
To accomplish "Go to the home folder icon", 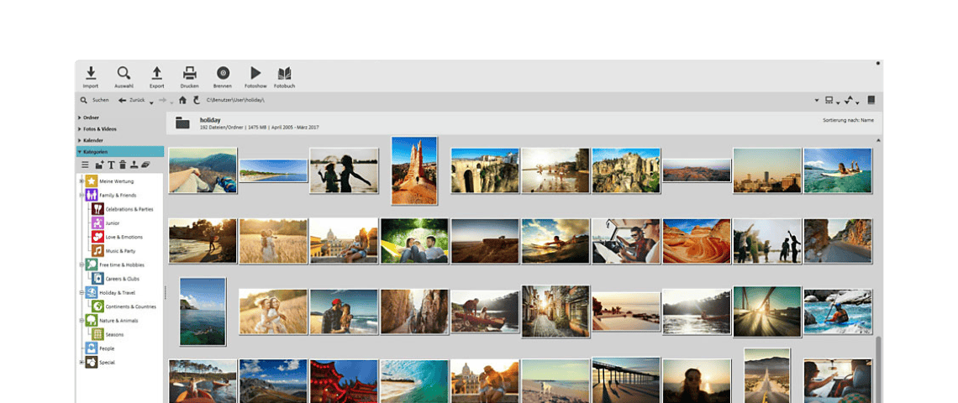I will [x=182, y=100].
